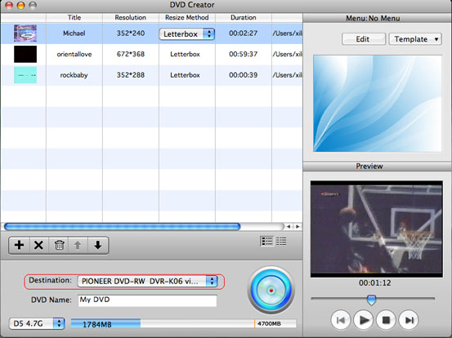Screen dimensions: 452x338
Task: Click scrollbar left arrow under the list
Action: tap(289, 227)
